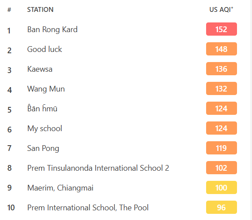Select the Bān h̄mū station entry
Viewport: 252px width, 220px height.
[42, 108]
